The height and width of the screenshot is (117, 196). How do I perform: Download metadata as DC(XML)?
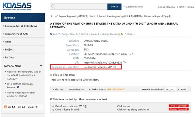[x=170, y=89]
